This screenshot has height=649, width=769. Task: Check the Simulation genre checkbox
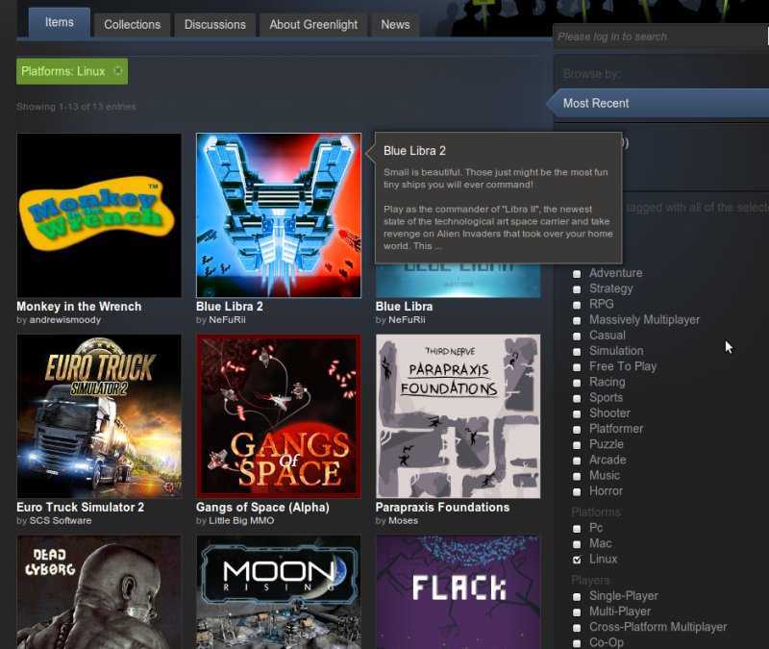tap(577, 352)
